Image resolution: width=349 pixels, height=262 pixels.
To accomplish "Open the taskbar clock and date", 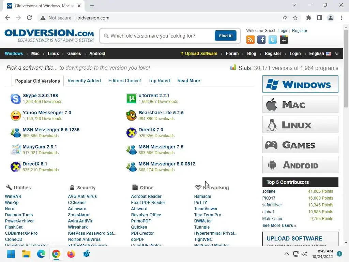I will tap(322, 254).
